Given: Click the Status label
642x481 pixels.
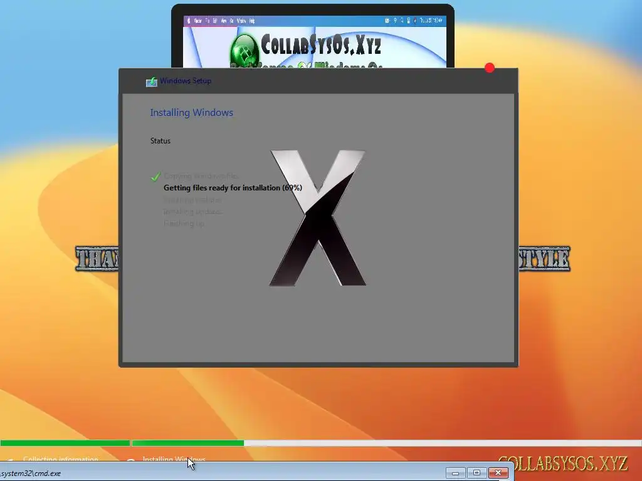Looking at the screenshot, I should pos(160,141).
